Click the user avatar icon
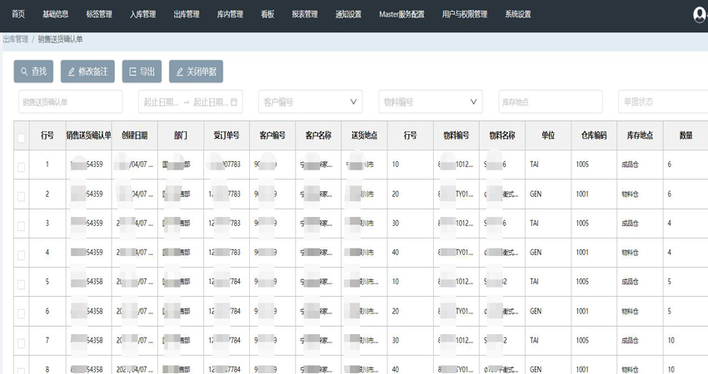Image resolution: width=708 pixels, height=374 pixels. 700,14
